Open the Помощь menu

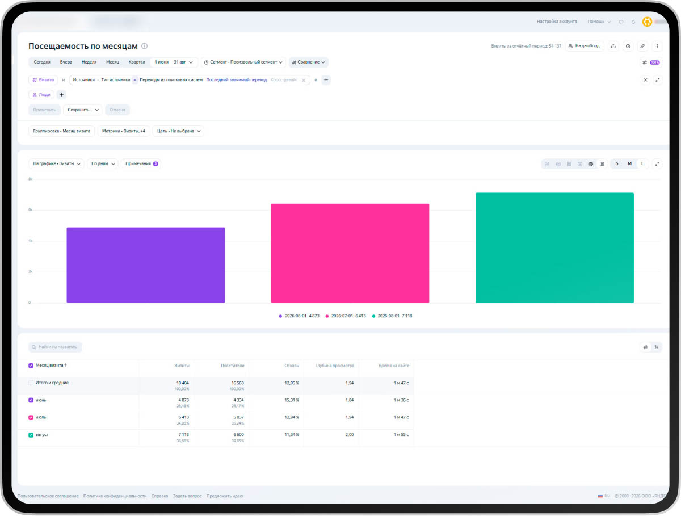coord(599,22)
